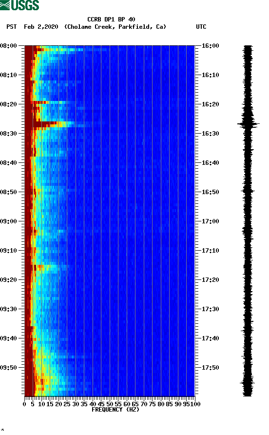Click the 16:10 UTC time label
The width and height of the screenshot is (269, 435).
click(210, 75)
